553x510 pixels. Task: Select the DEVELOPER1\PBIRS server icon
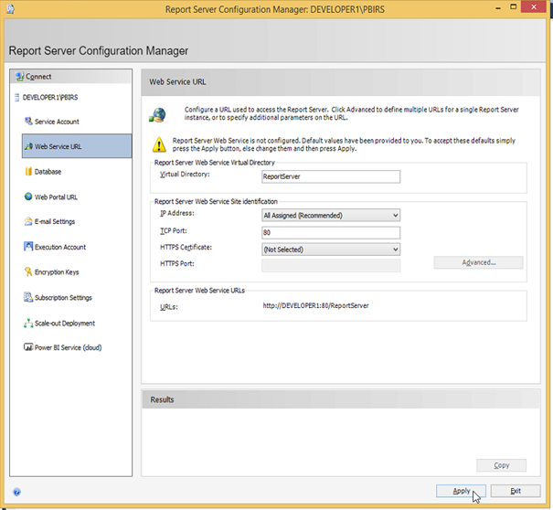coord(16,98)
